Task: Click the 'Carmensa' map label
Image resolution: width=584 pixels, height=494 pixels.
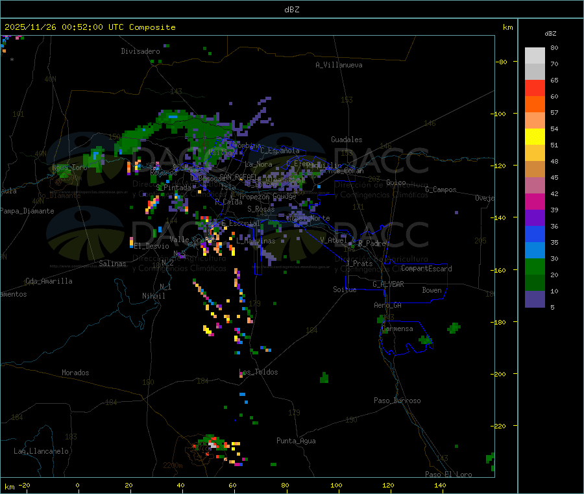Action: point(398,328)
